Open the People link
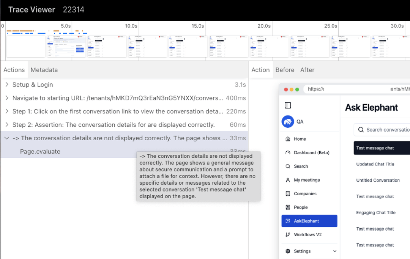 coord(301,207)
